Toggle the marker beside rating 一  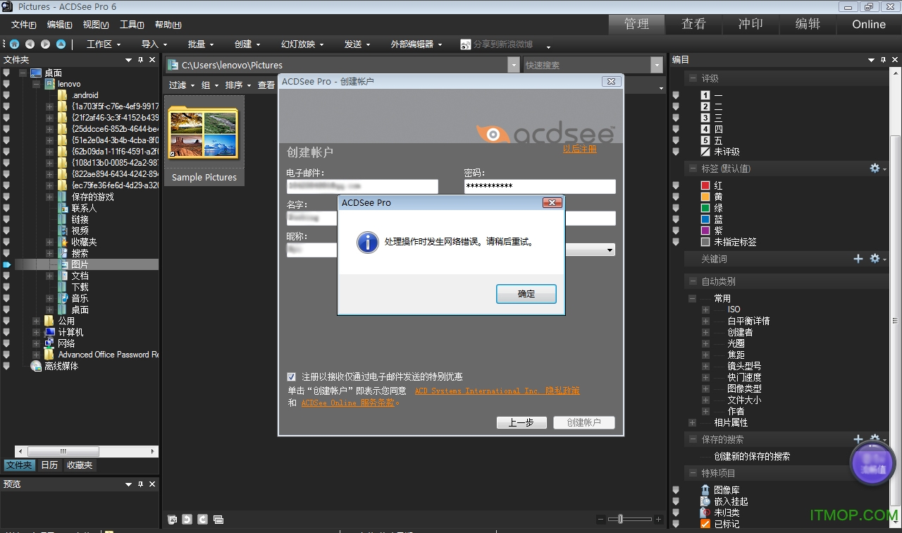pos(676,95)
